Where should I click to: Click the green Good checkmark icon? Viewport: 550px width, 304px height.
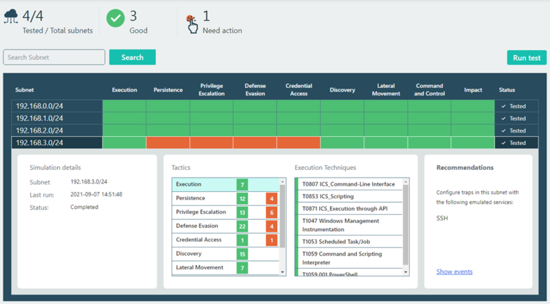tap(115, 20)
